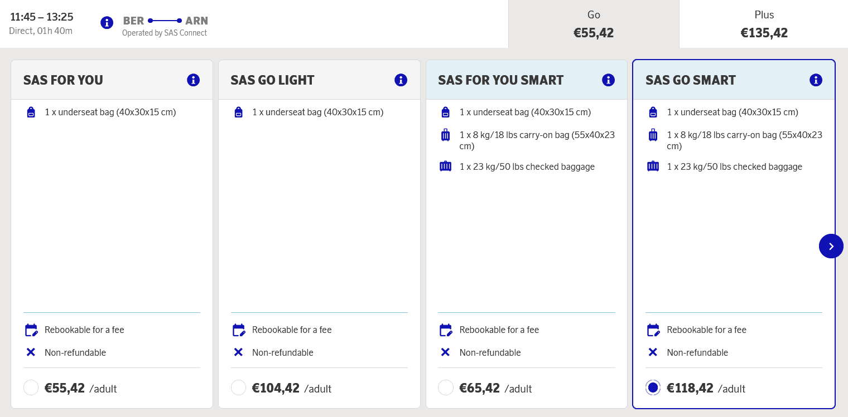Switch to the Go €55,42 fare tab

click(594, 24)
